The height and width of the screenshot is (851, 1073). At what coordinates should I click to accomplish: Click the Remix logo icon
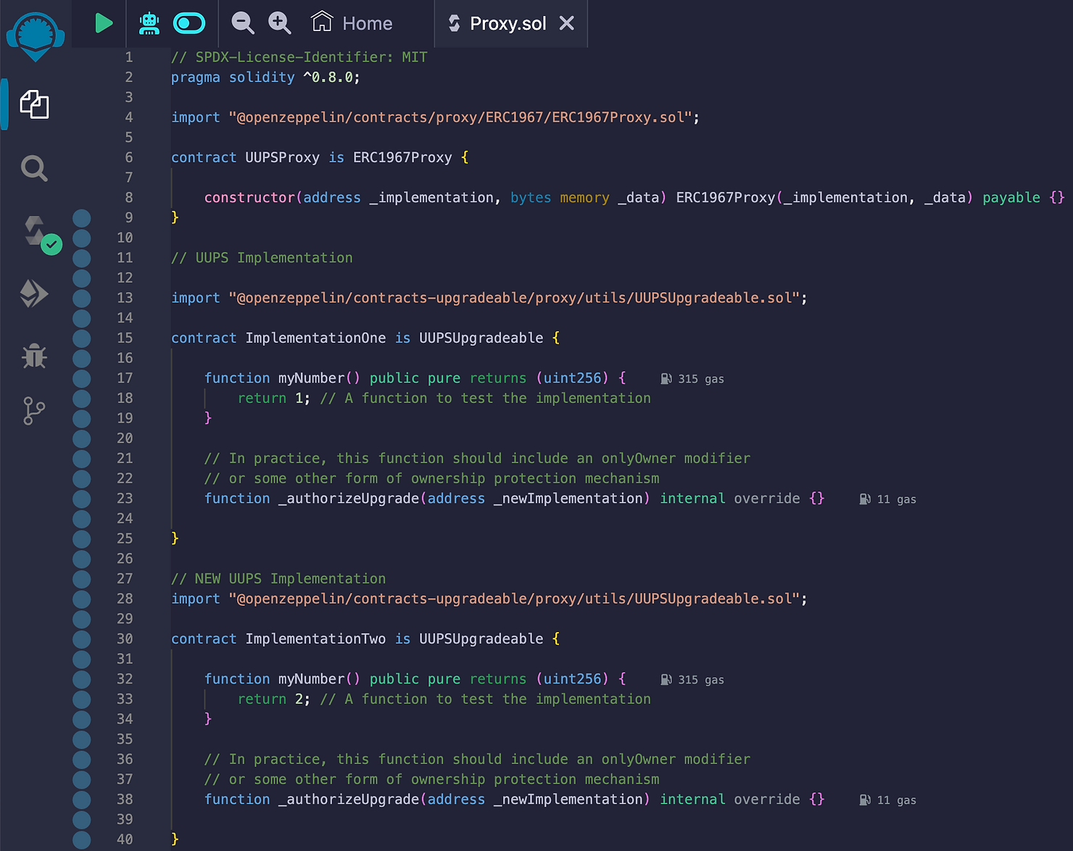[x=35, y=36]
